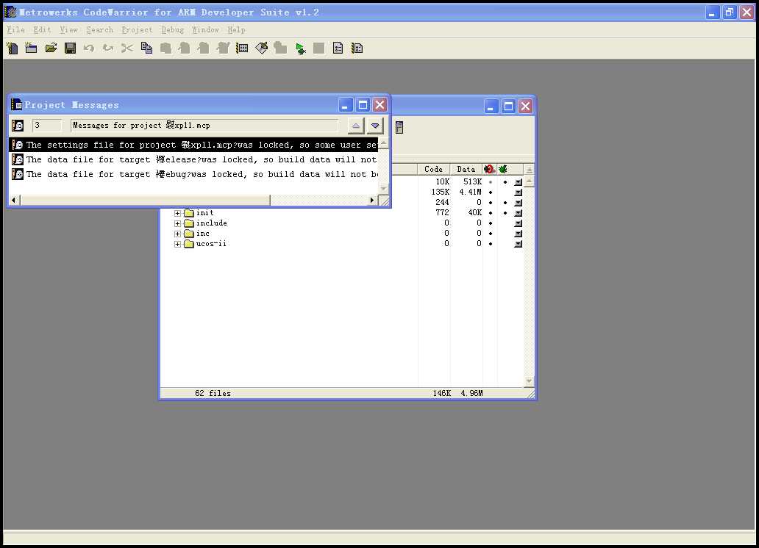This screenshot has width=759, height=548.
Task: Click the target settings icon in project window
Action: pos(399,127)
